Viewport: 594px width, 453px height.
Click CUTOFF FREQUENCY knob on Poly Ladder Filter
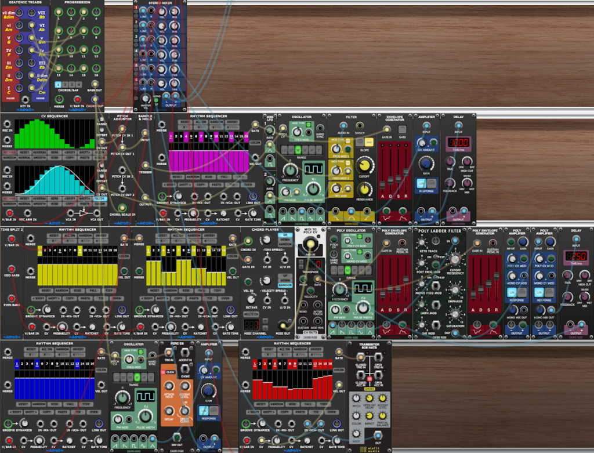tap(455, 260)
